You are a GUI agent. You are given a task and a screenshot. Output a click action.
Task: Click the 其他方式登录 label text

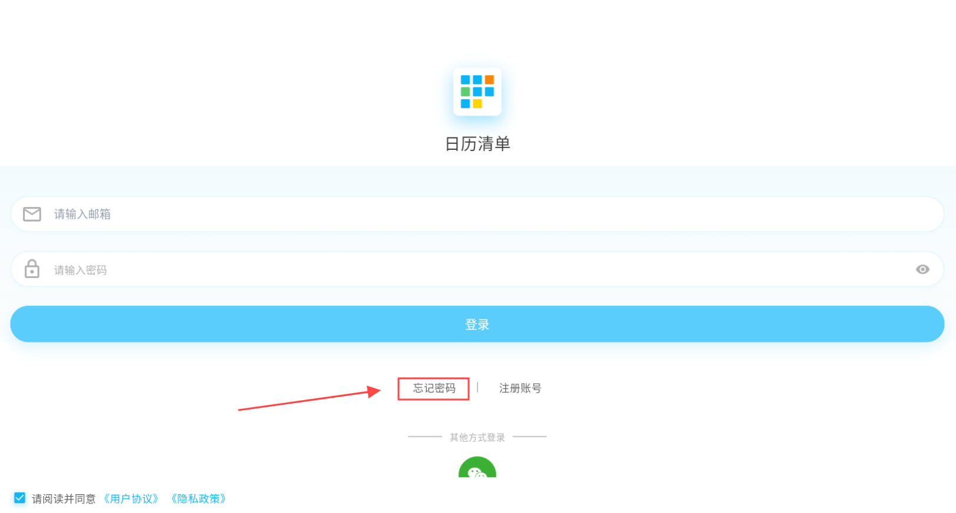[477, 437]
